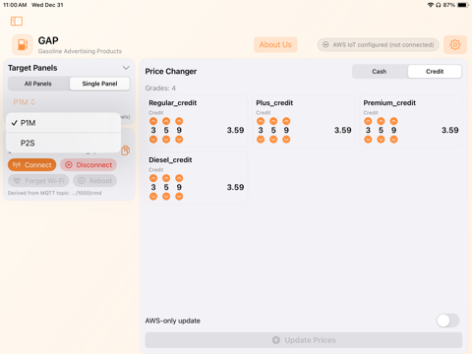
Task: Tap the Premium_credit 3.59 price value
Action: click(450, 130)
